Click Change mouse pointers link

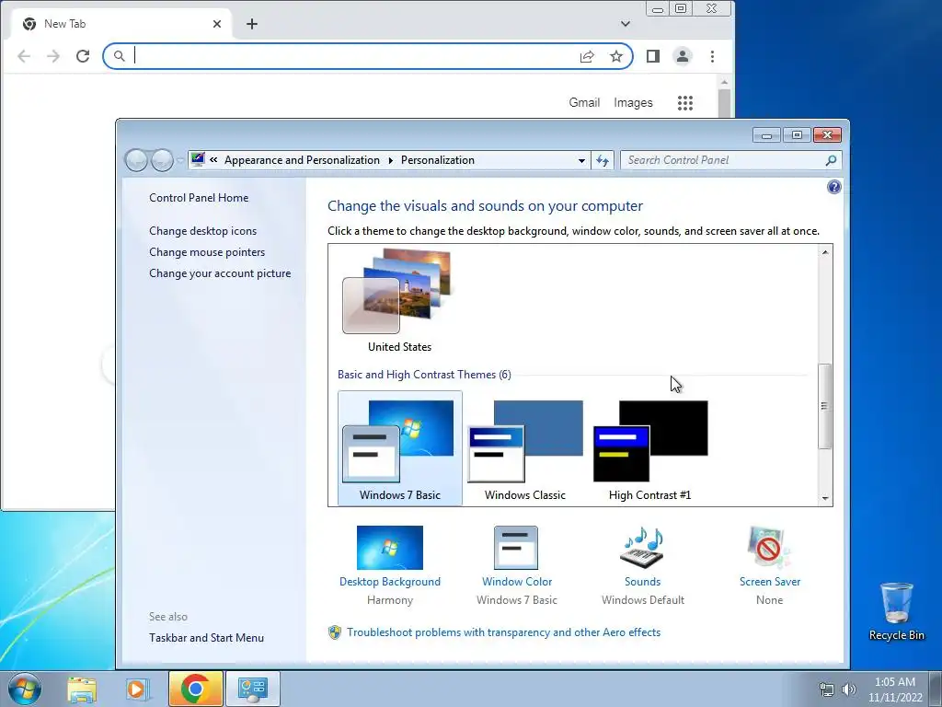click(x=207, y=252)
